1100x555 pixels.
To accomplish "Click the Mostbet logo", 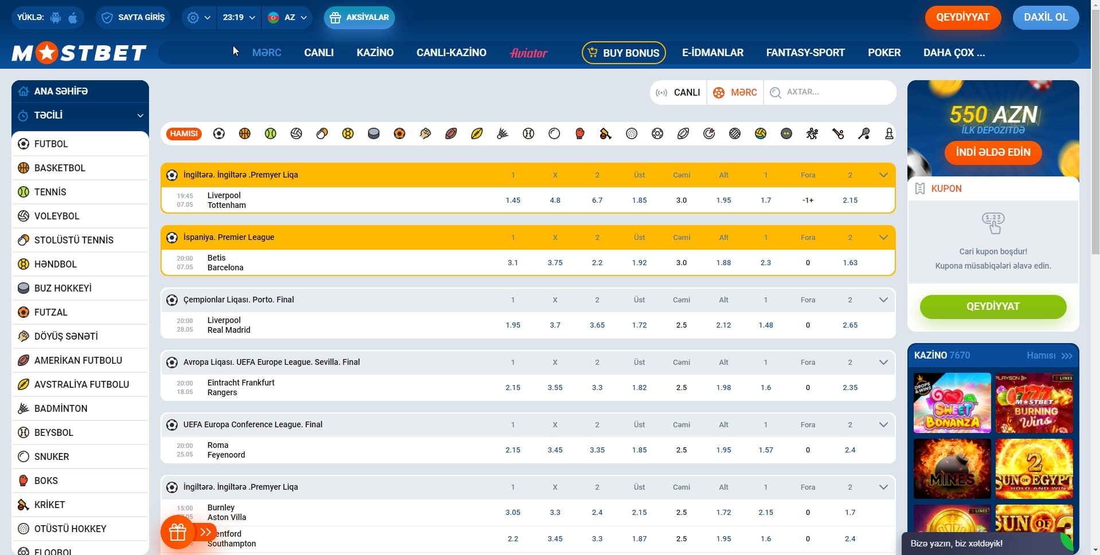I will pos(79,53).
